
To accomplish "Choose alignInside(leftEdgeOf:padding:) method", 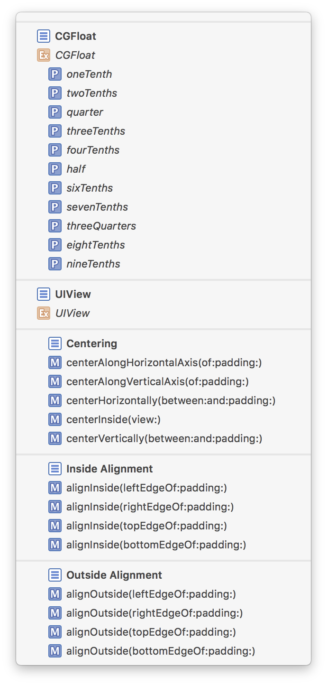I will point(146,488).
